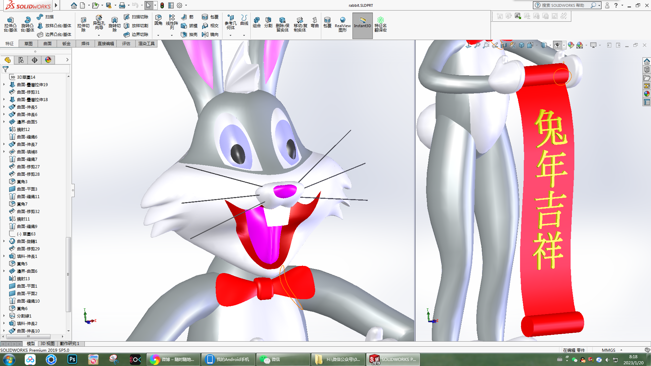Click the 弯曲 flex tool

tap(315, 22)
